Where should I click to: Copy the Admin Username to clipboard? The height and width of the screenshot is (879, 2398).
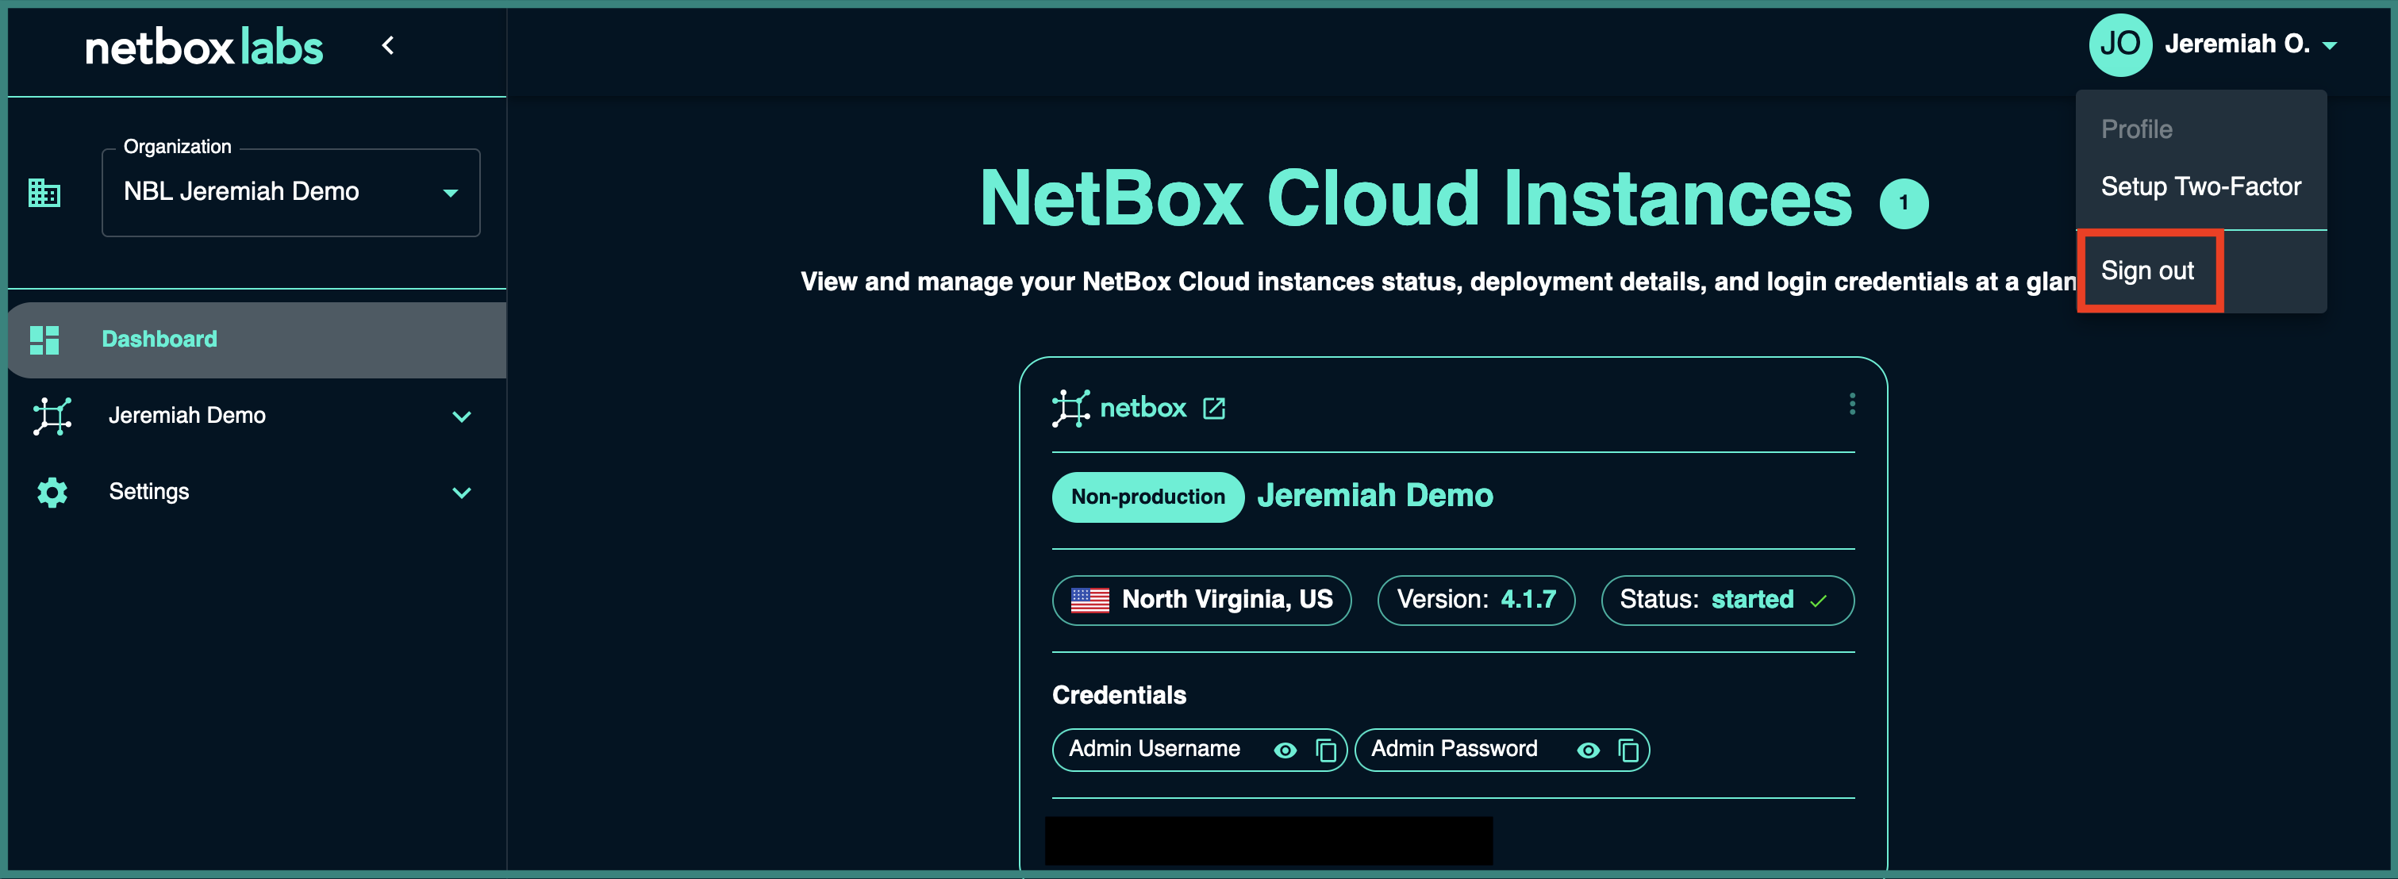coord(1326,750)
